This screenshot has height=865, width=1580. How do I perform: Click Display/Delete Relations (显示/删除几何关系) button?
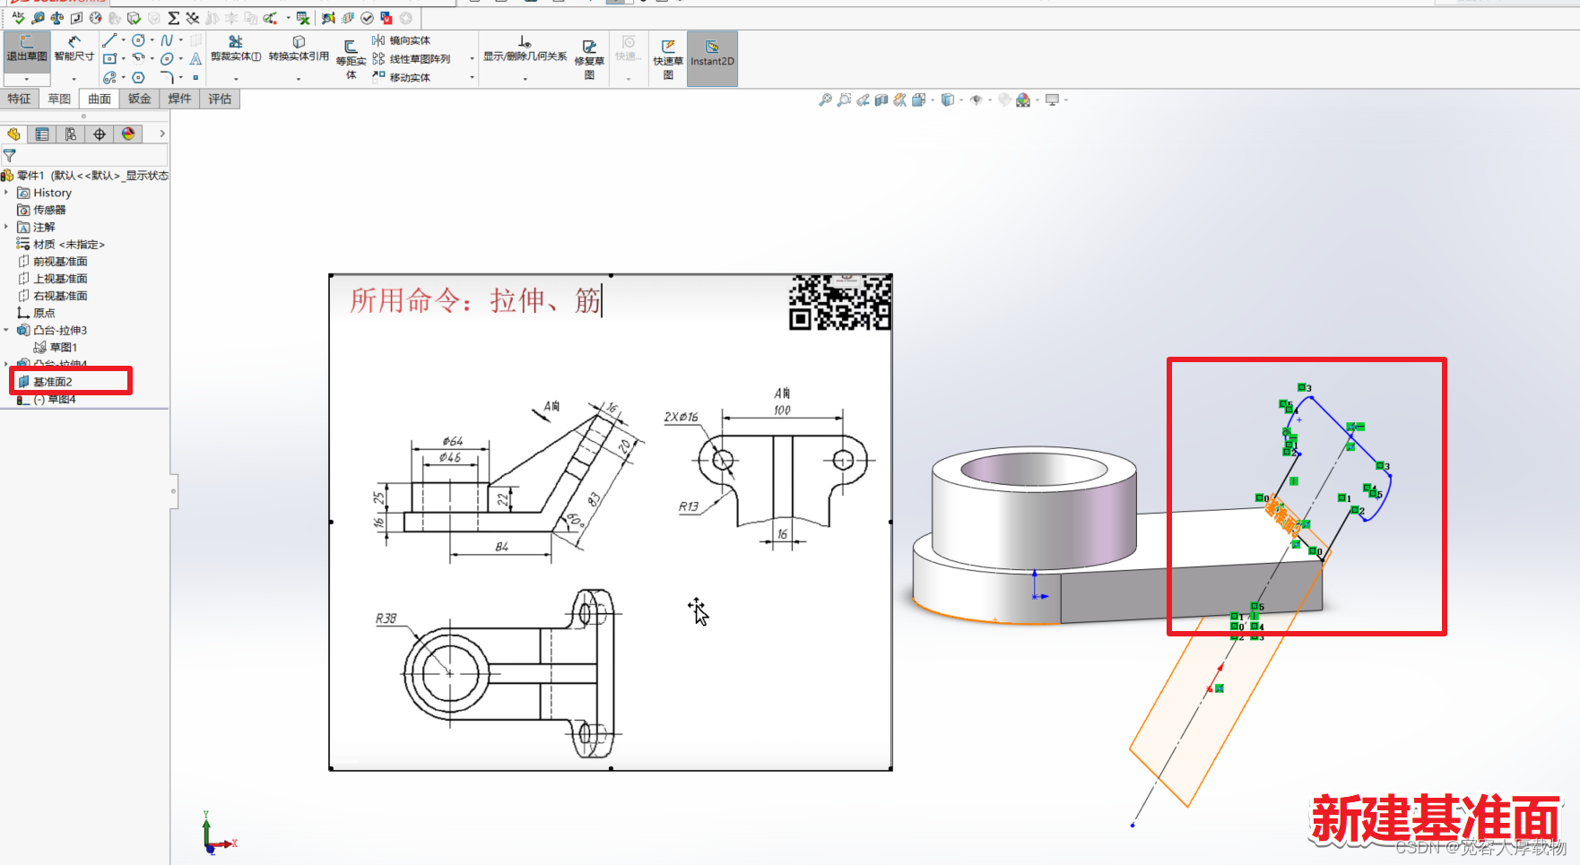click(x=525, y=49)
